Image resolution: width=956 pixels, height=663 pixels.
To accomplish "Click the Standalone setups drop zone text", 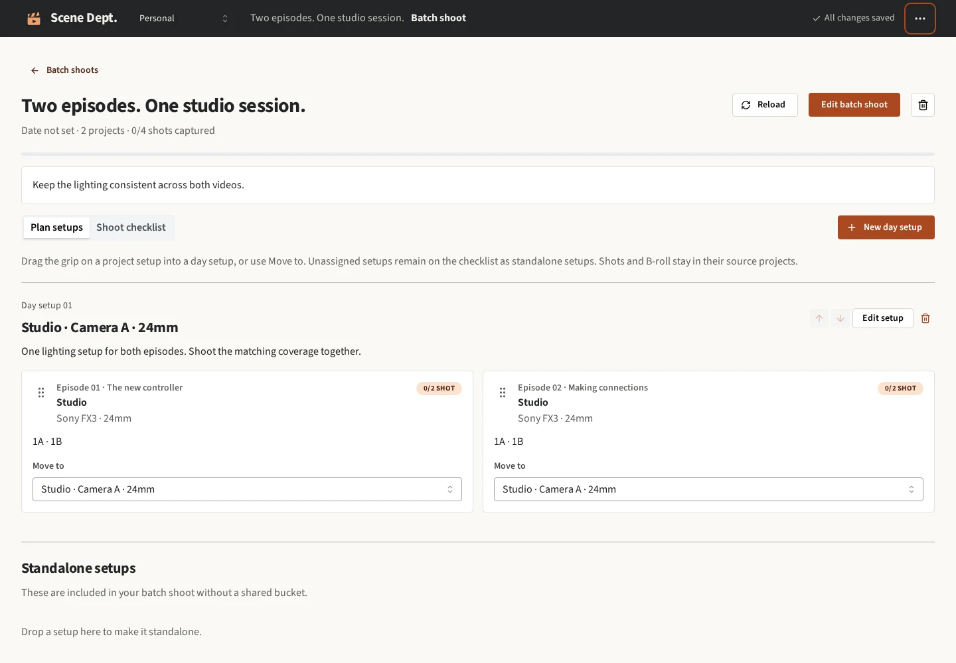I will 112,632.
